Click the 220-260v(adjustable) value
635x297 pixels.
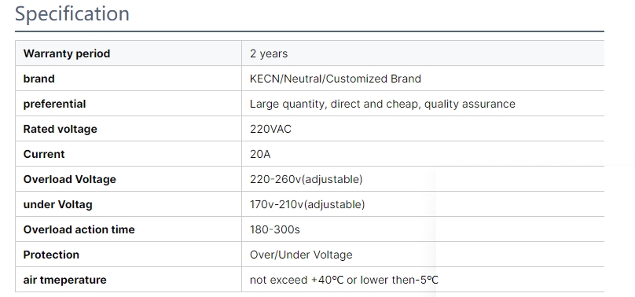(306, 179)
